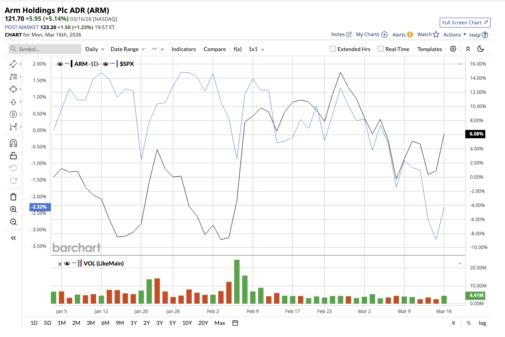Collapse the volume pane chevron

click(459, 264)
